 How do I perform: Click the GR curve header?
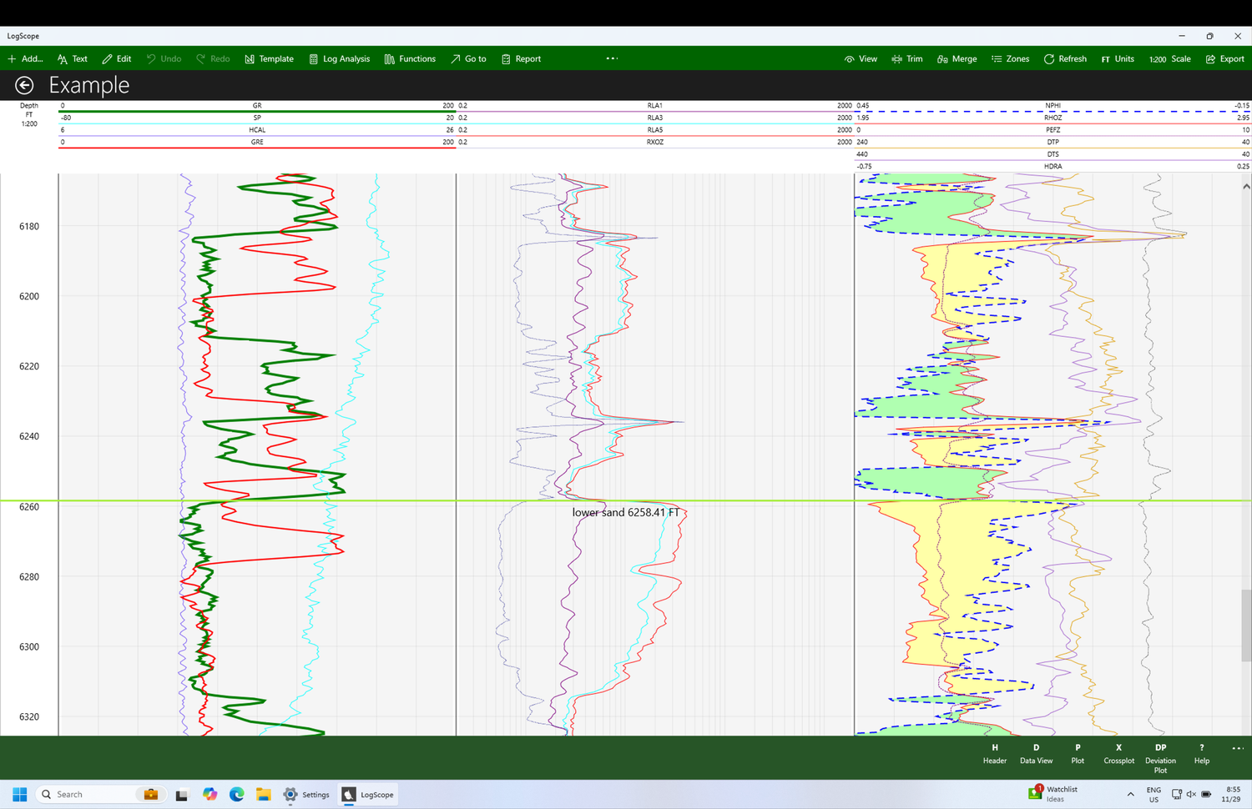click(256, 106)
